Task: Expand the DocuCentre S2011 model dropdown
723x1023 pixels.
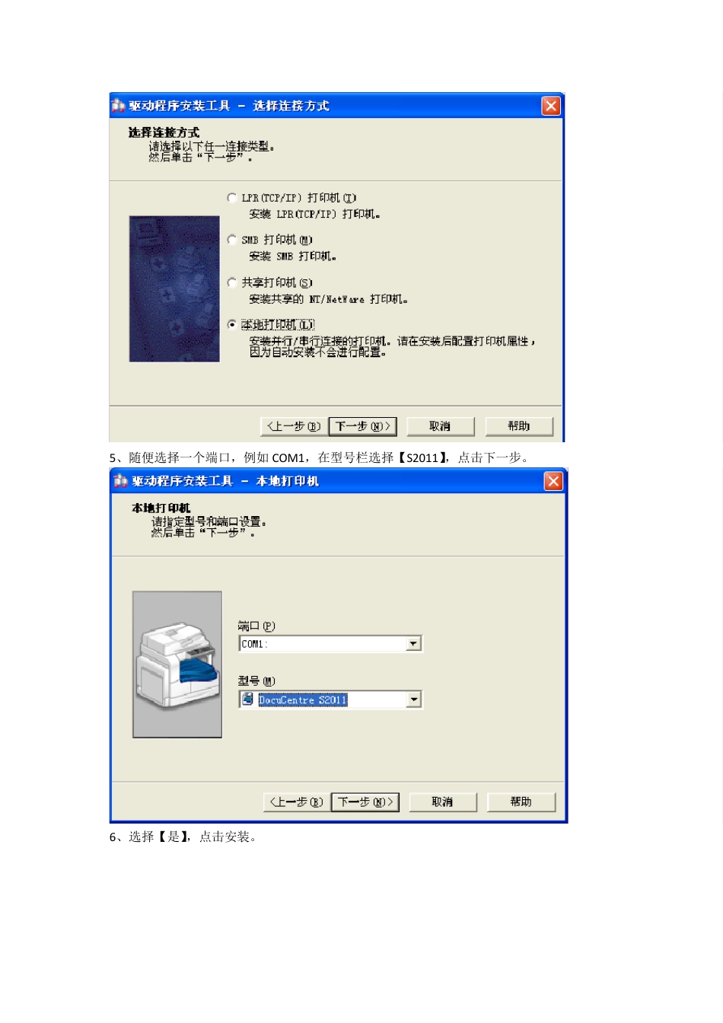Action: coord(414,700)
